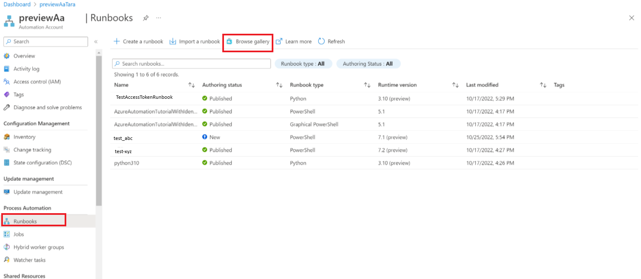The image size is (641, 279).
Task: Click the Refresh button
Action: (x=331, y=42)
